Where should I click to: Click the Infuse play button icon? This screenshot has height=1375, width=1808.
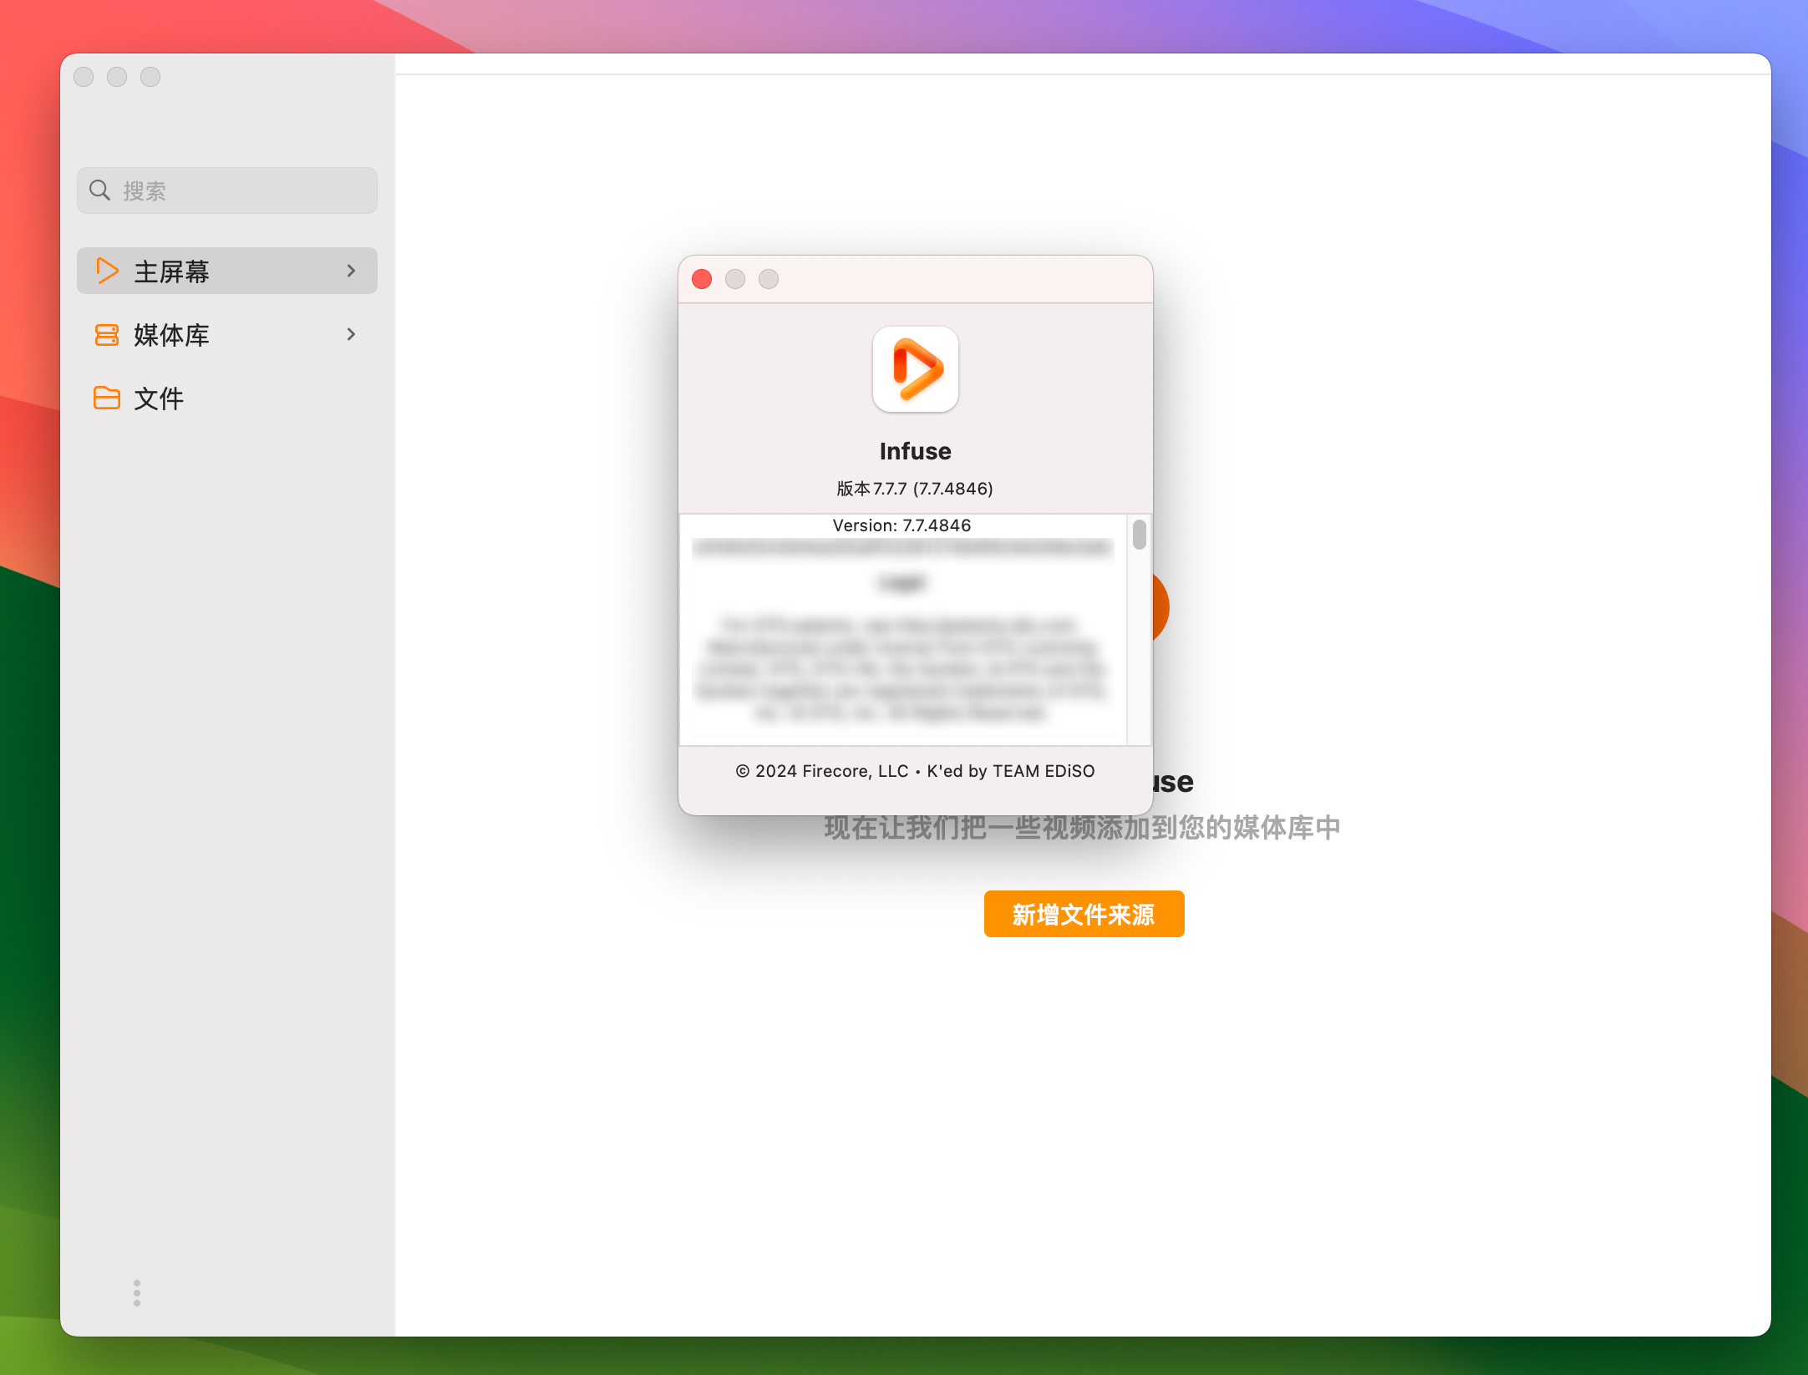(914, 370)
